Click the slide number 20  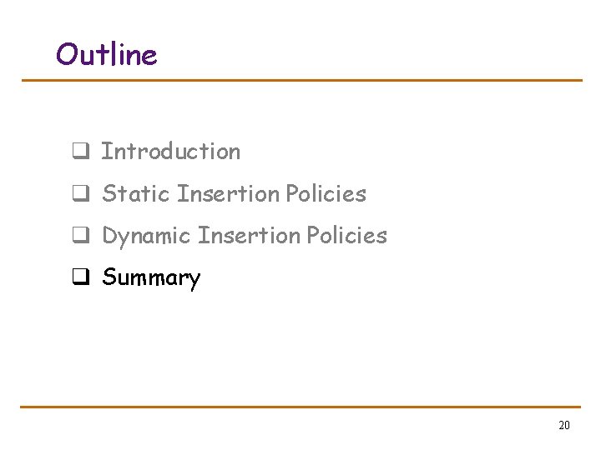click(563, 426)
